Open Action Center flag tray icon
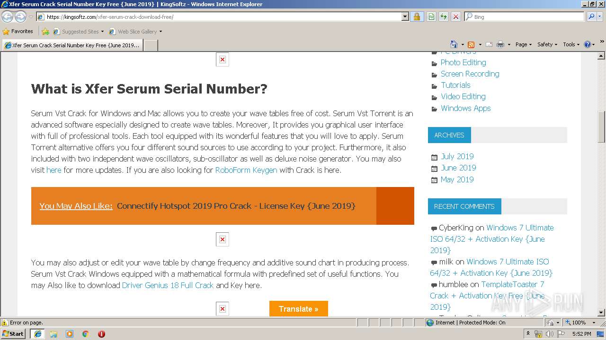 click(x=560, y=334)
